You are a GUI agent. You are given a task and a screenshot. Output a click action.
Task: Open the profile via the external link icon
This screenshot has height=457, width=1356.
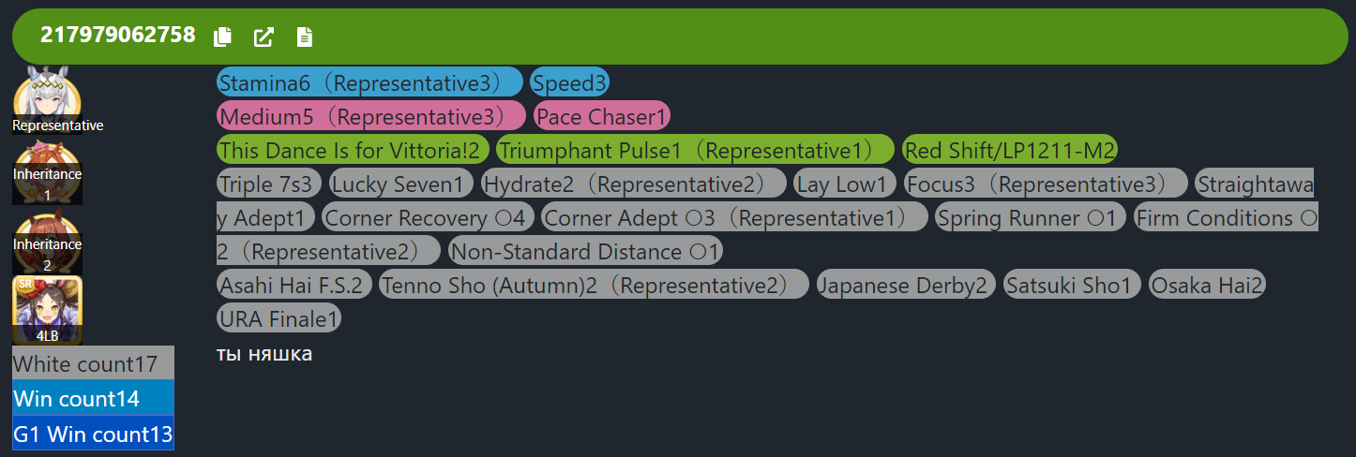264,37
